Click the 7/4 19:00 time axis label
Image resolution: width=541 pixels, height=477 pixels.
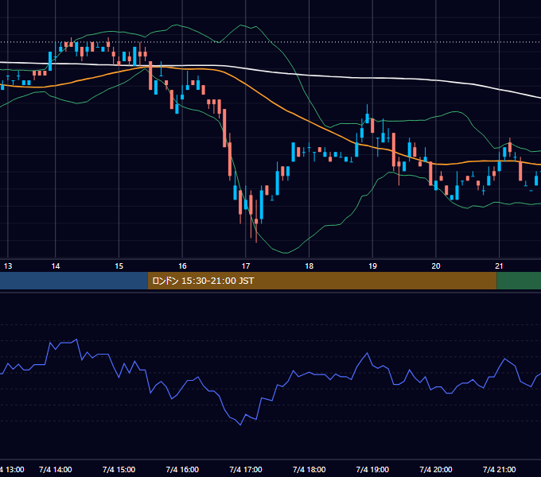pyautogui.click(x=372, y=469)
